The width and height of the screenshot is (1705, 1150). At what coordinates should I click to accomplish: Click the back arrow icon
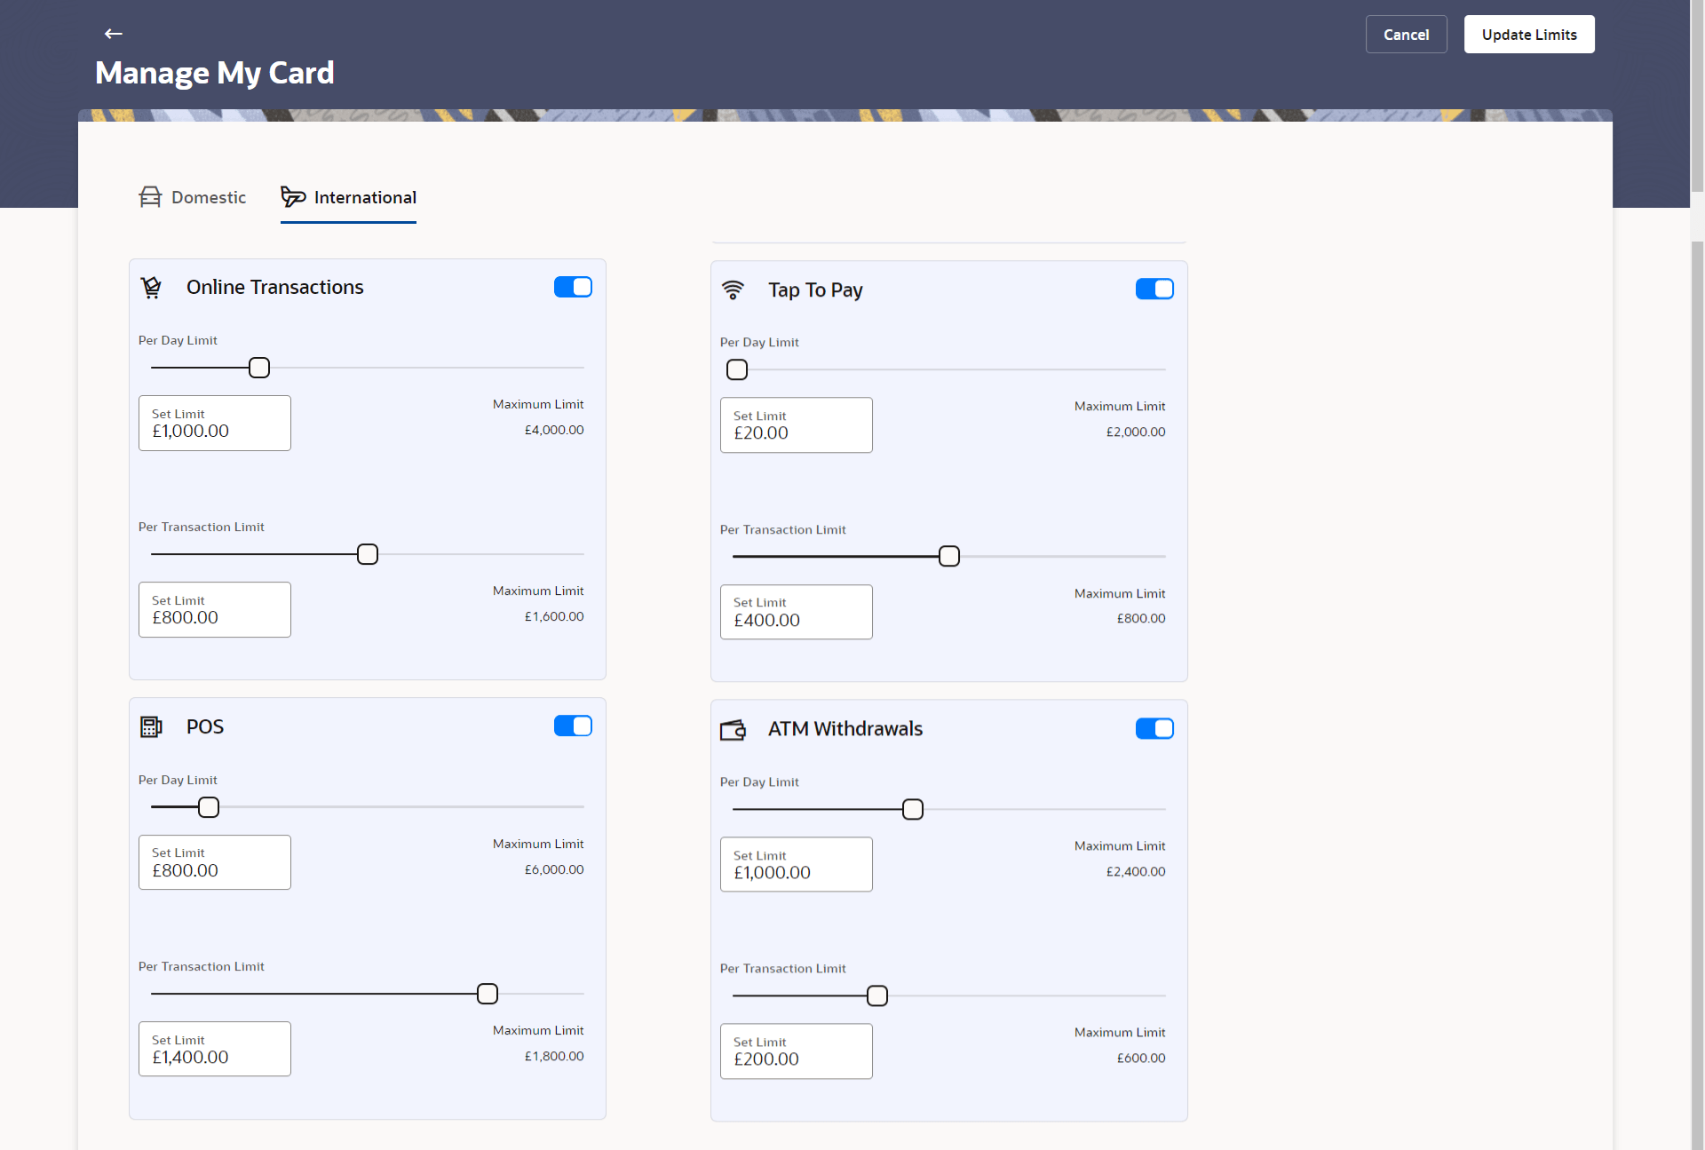pyautogui.click(x=113, y=34)
